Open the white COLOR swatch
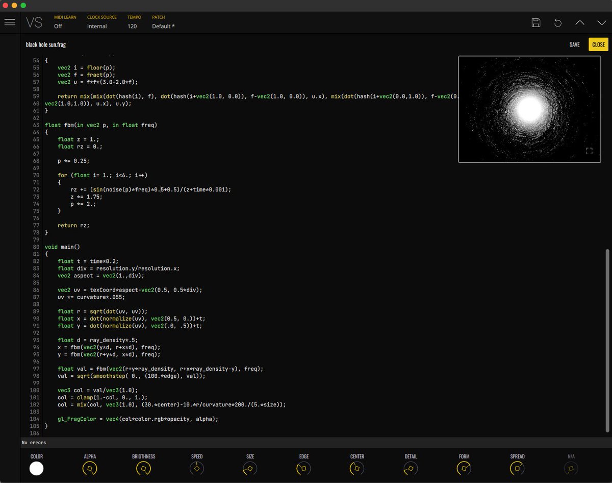612x483 pixels. tap(37, 469)
